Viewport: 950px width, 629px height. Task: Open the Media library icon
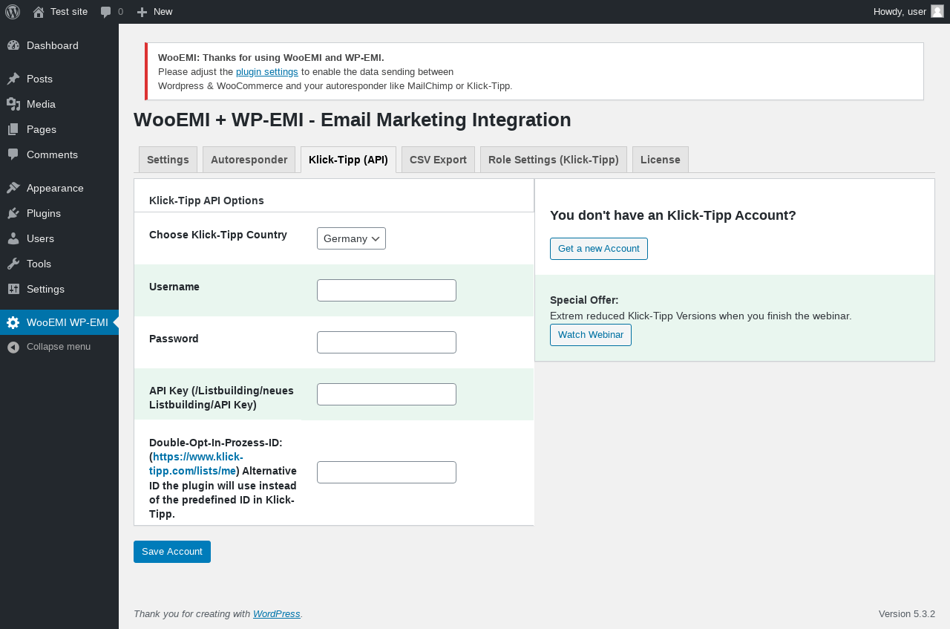[13, 104]
